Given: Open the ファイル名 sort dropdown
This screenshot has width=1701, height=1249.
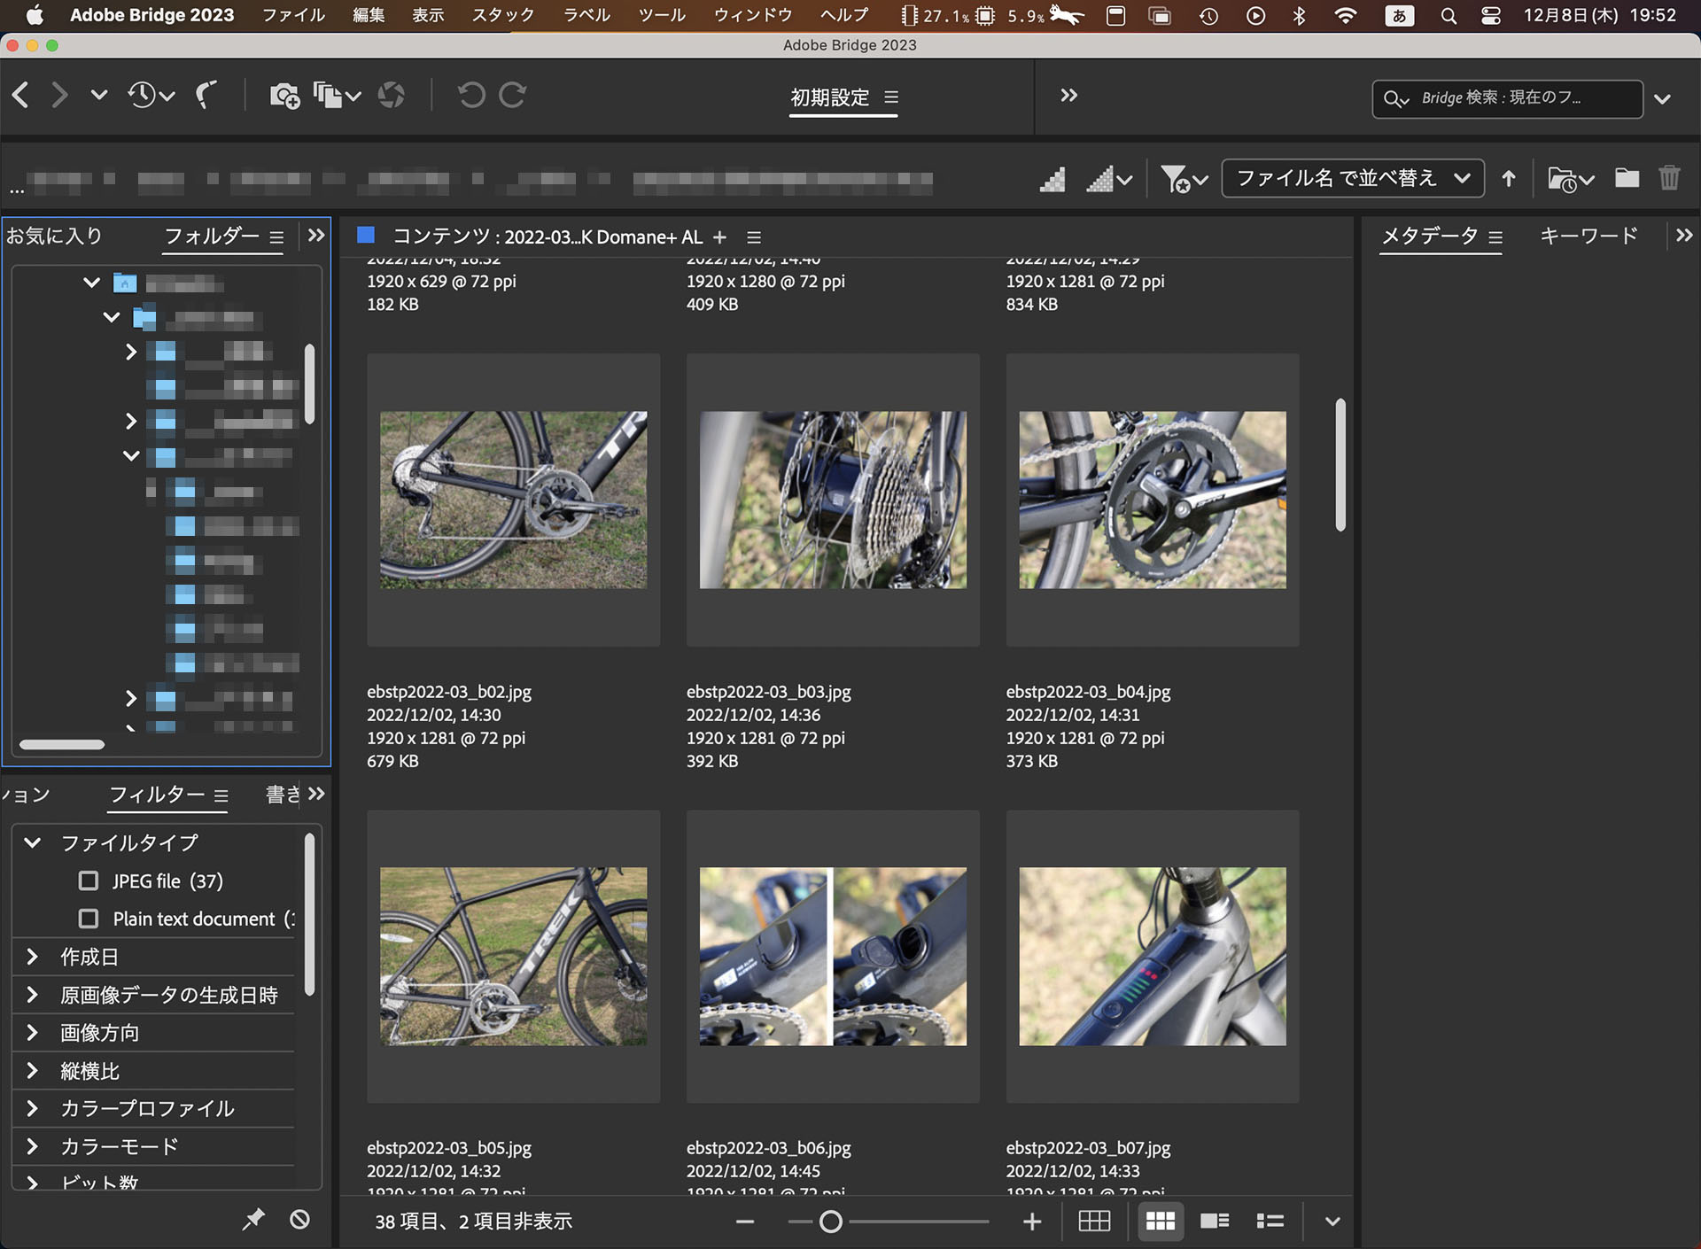Looking at the screenshot, I should click(x=1351, y=178).
